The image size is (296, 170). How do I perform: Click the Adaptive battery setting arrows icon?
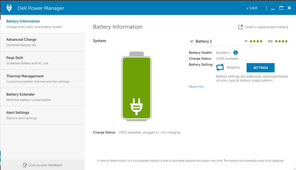point(220,67)
